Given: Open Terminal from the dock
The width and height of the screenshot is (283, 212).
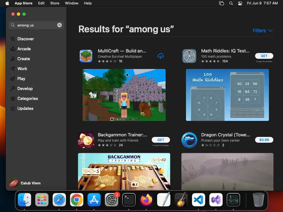Looking at the screenshot, I should (x=129, y=200).
